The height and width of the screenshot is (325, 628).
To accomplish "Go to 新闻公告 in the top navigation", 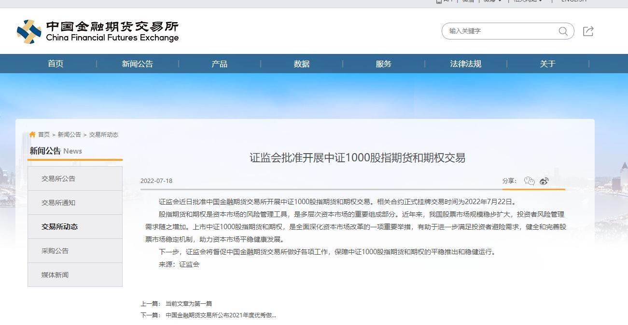I will click(x=138, y=64).
